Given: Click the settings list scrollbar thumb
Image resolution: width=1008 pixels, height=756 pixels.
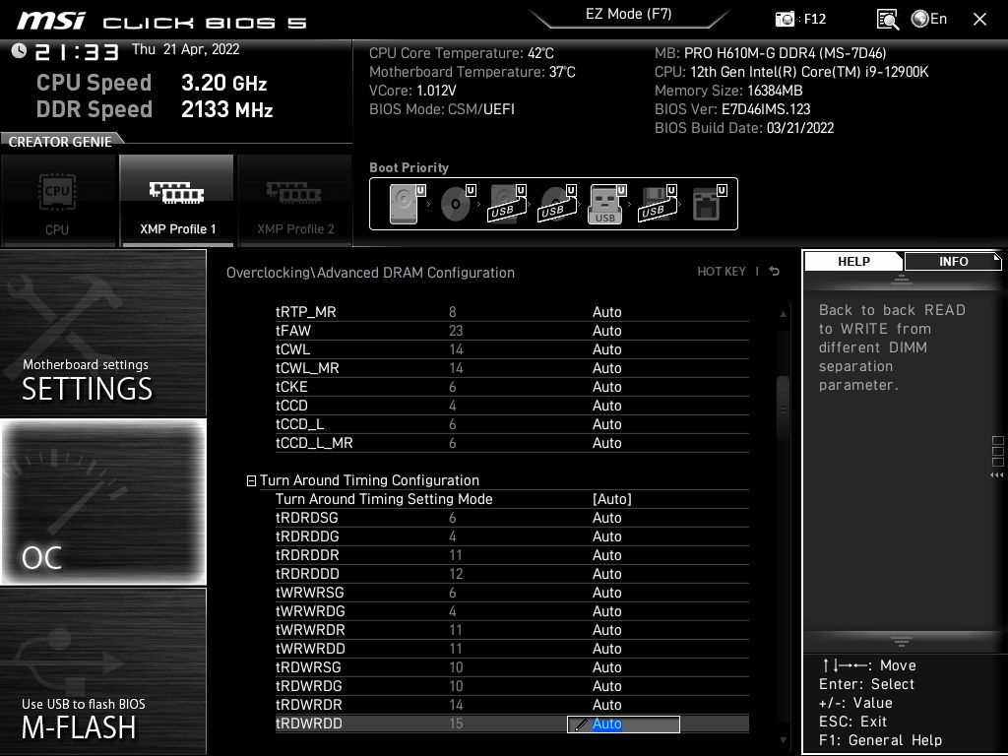Looking at the screenshot, I should click(783, 409).
